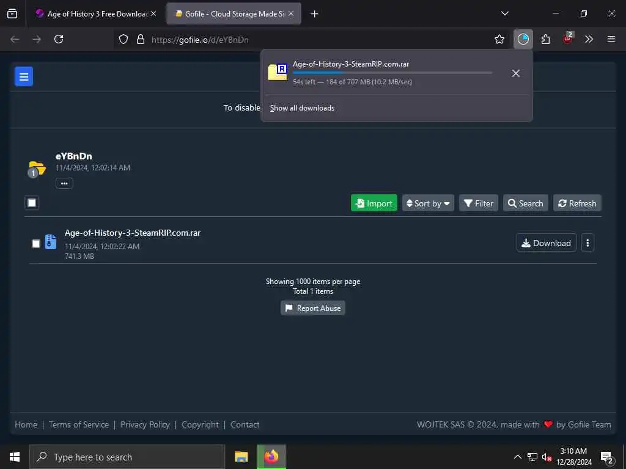Open the Windows Start menu

15,457
